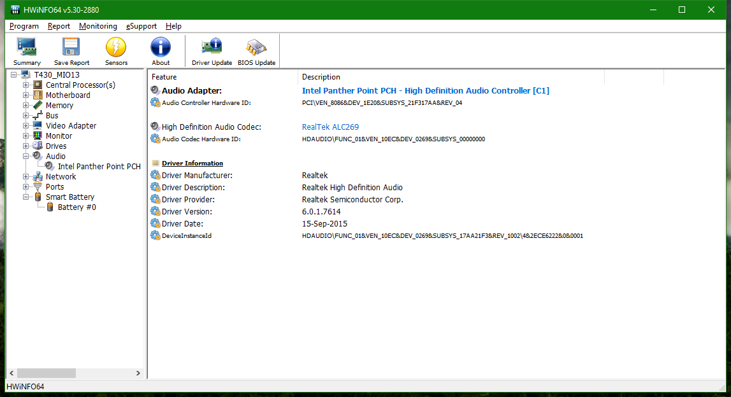731x397 pixels.
Task: Click the Memory stick tree icon
Action: tap(38, 105)
